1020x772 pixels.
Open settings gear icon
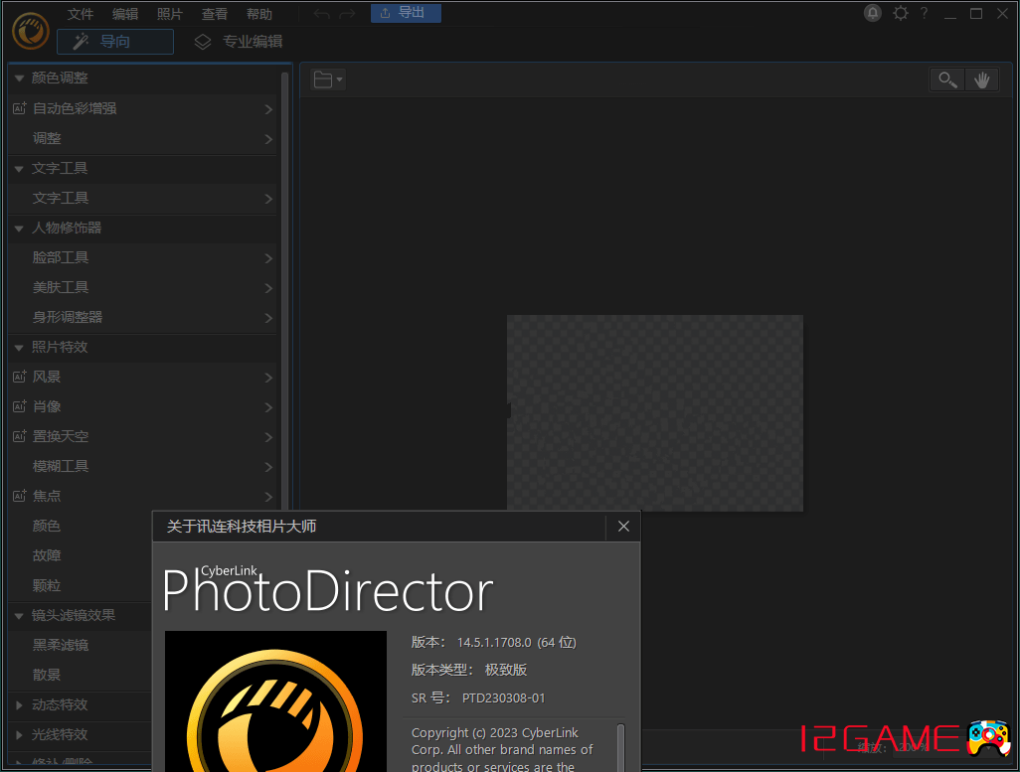click(901, 13)
